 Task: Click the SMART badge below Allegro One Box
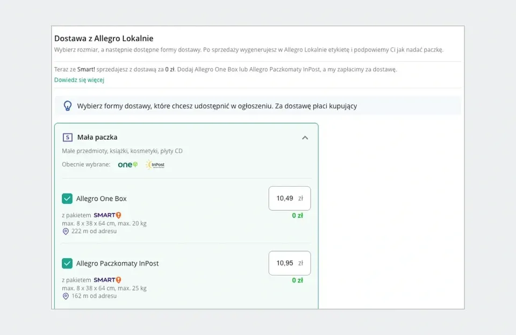(107, 215)
